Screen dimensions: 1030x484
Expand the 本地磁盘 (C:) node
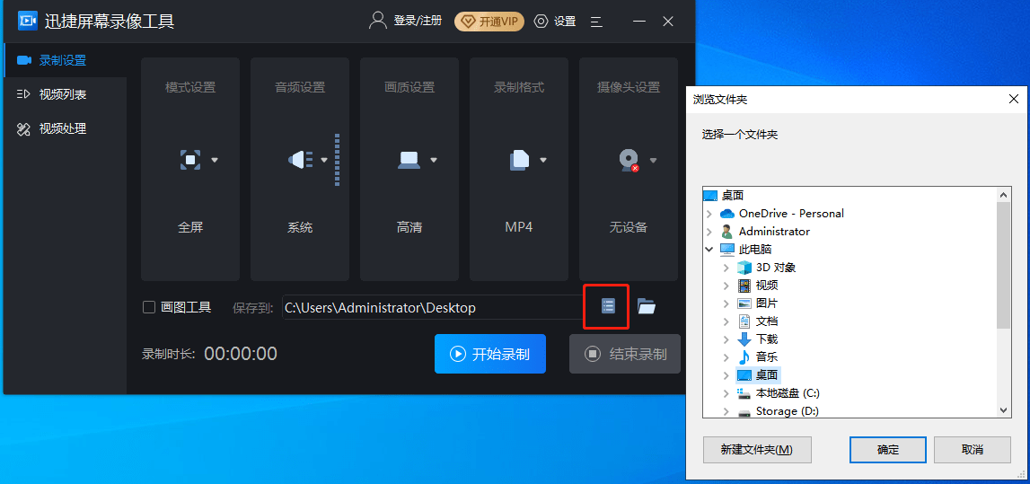[x=726, y=392]
